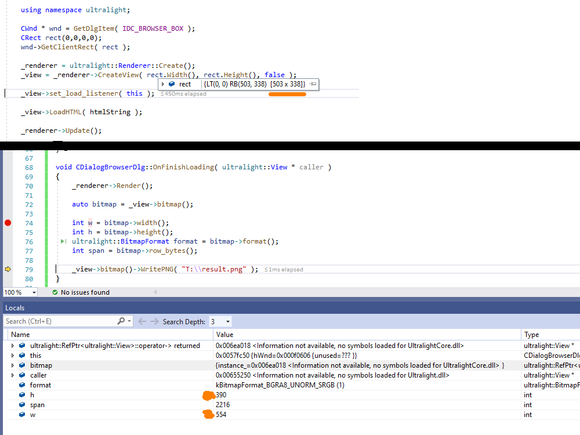This screenshot has height=435, width=580.
Task: Click the _renderer->Render() call on line 70
Action: 112,186
